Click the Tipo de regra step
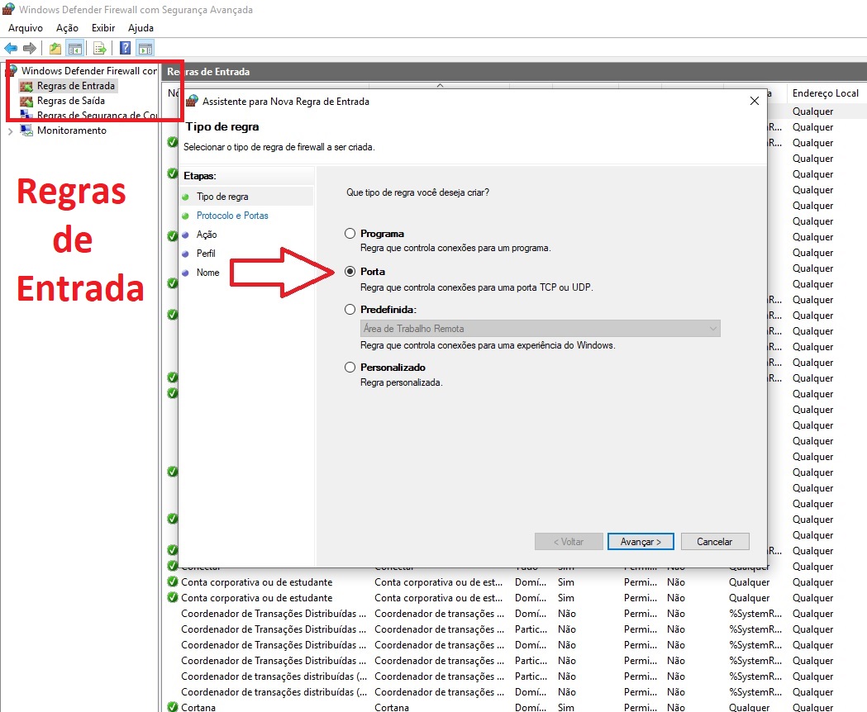Screen dimensions: 867x712 click(x=222, y=197)
